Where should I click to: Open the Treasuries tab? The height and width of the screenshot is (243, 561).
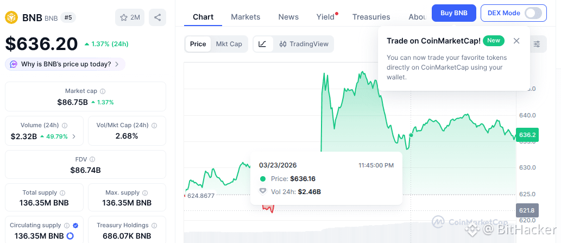coord(371,17)
